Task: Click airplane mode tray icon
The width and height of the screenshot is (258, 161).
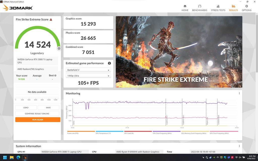Action: click(203, 157)
